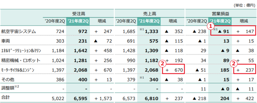Select the + 458 cell
This screenshot has height=103, width=257.
[103, 51]
